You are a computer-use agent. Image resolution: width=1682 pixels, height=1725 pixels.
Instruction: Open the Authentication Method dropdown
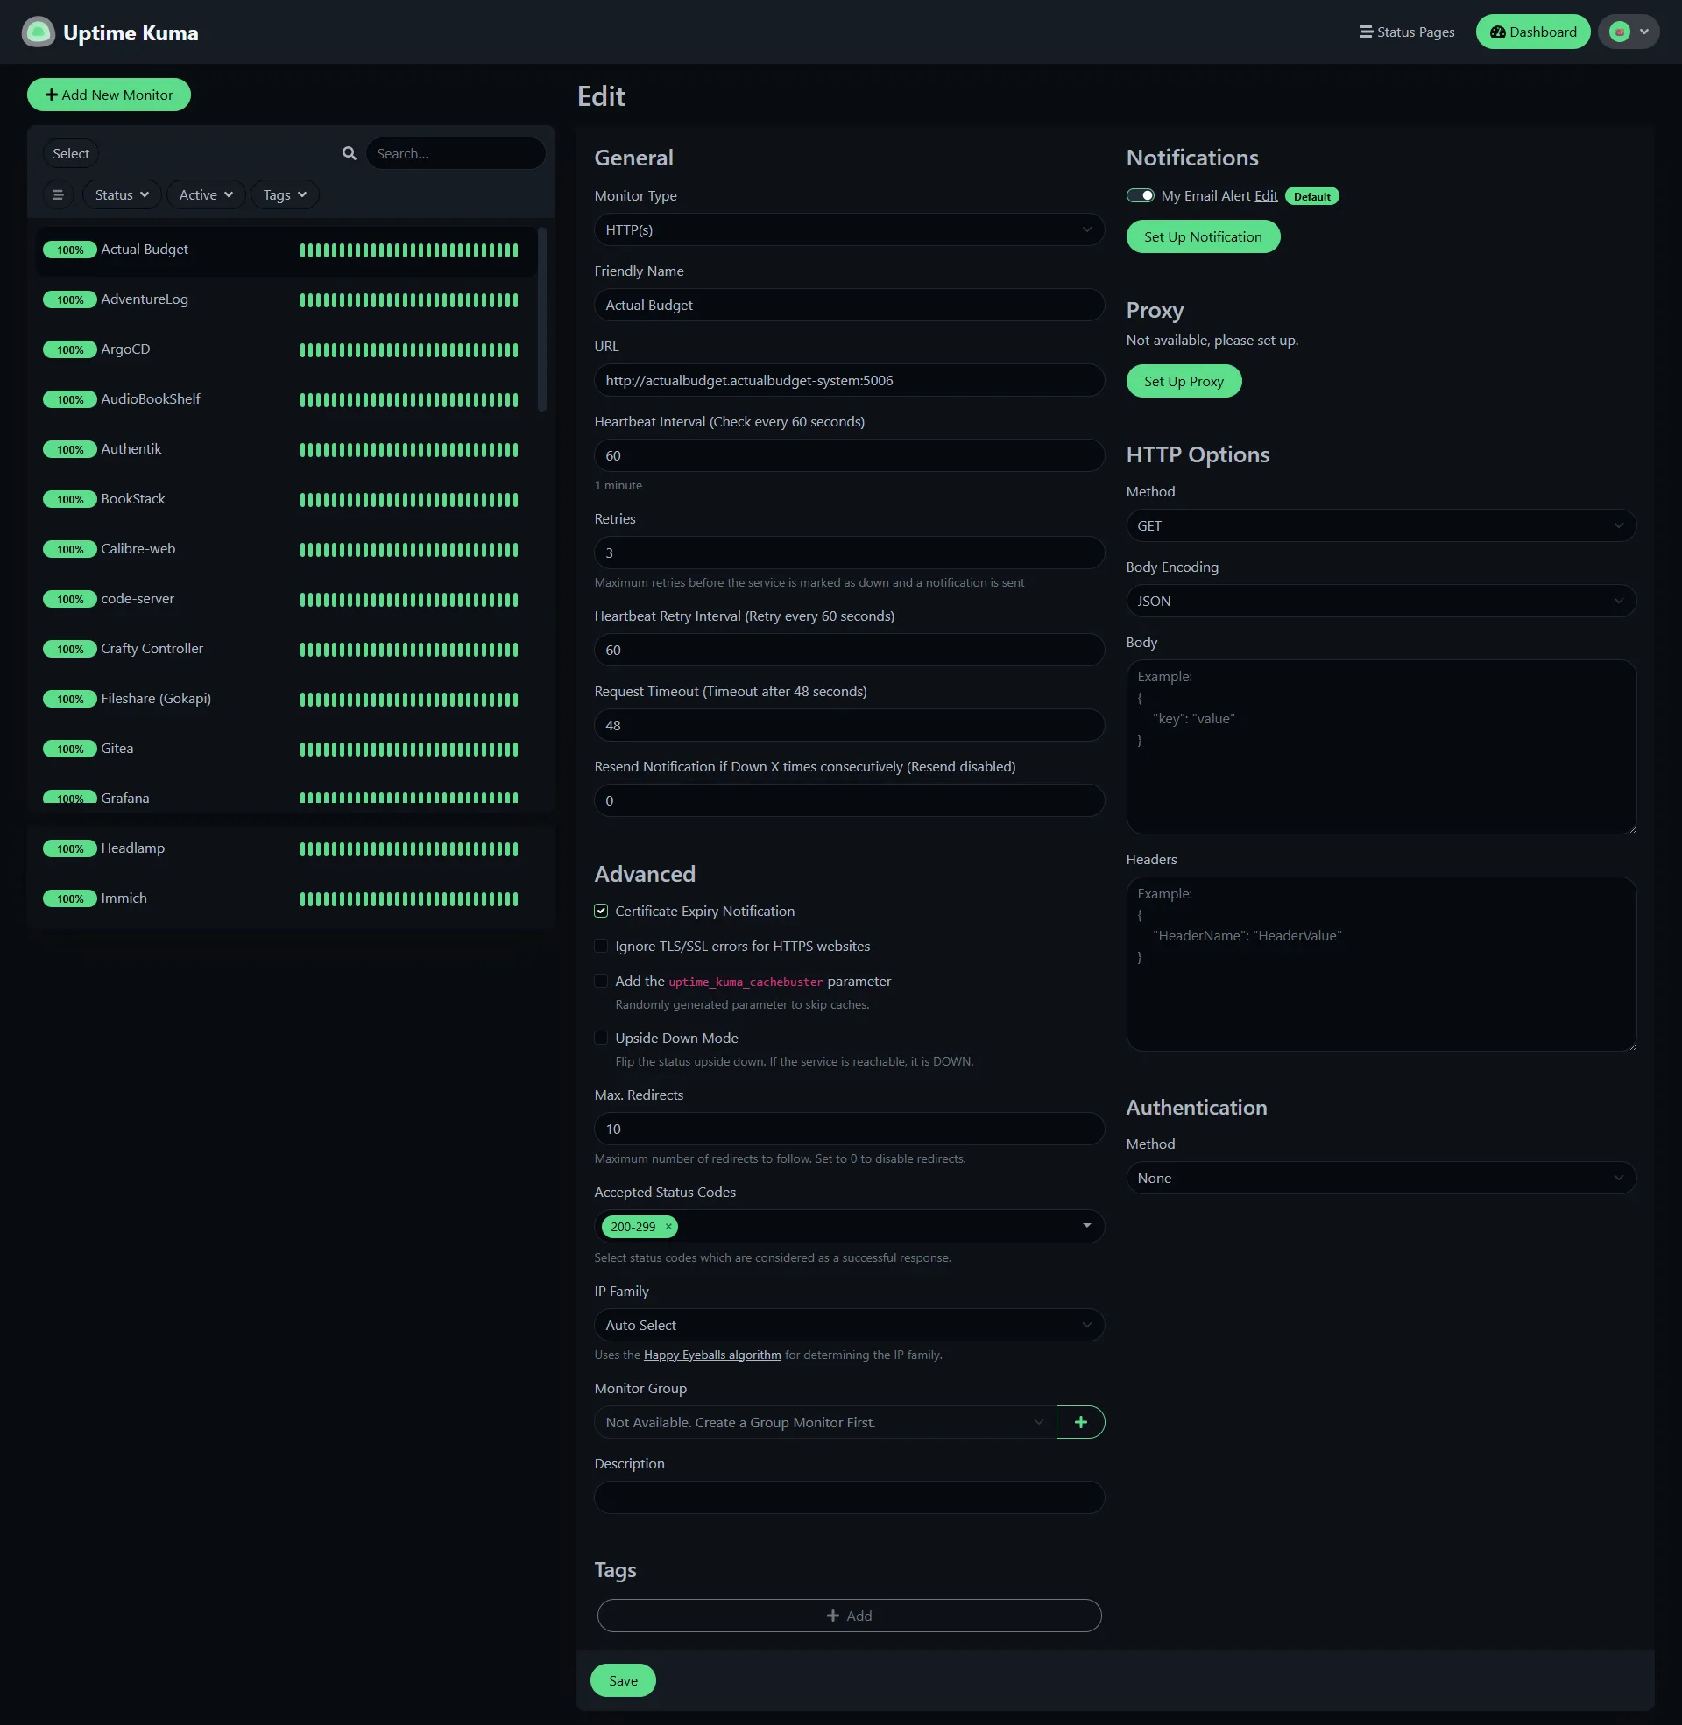tap(1381, 1178)
